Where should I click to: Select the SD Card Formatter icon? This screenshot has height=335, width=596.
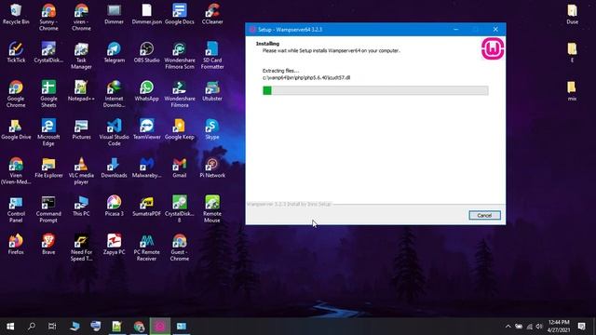212,56
